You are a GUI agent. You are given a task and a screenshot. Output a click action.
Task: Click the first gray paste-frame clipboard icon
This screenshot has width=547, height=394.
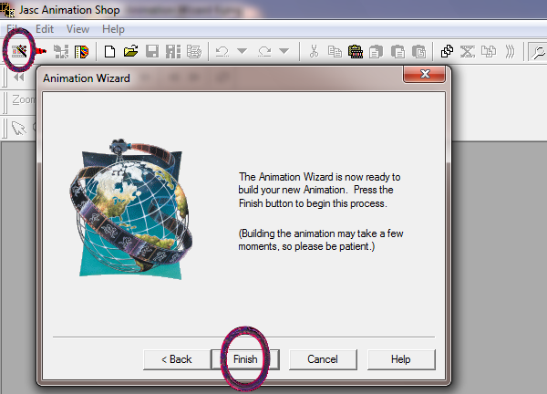(376, 52)
